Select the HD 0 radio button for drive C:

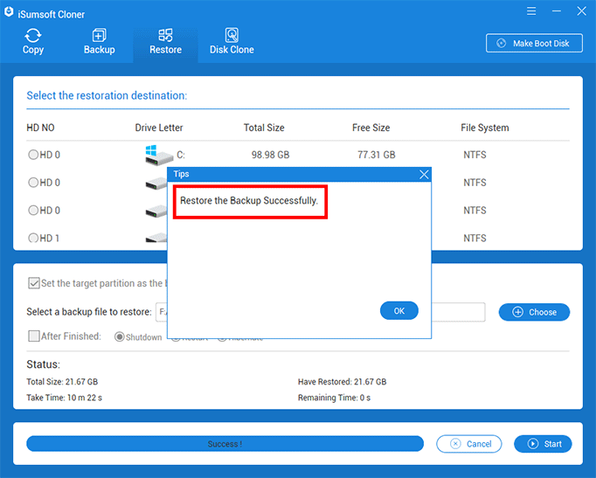click(33, 155)
